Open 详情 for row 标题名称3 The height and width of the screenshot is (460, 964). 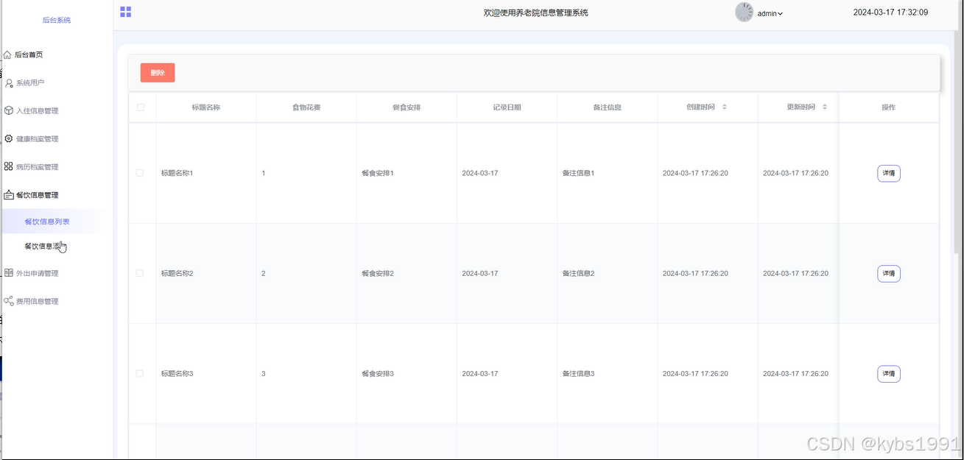tap(889, 374)
